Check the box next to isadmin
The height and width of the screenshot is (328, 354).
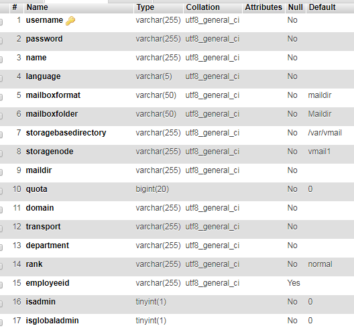1,304
